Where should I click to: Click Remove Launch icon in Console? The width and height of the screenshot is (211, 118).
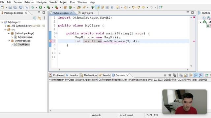tap(170, 75)
